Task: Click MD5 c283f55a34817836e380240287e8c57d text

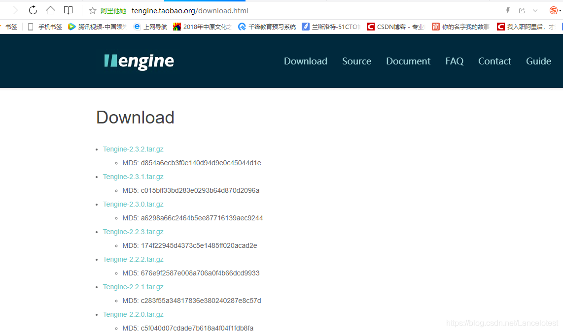Action: pos(192,301)
